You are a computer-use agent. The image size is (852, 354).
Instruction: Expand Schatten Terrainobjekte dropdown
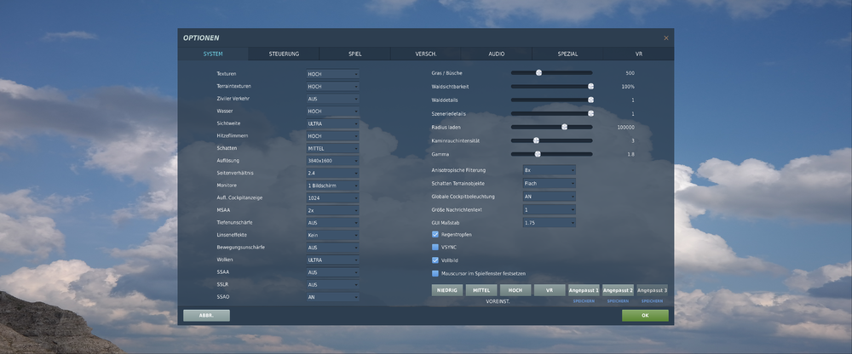[550, 184]
